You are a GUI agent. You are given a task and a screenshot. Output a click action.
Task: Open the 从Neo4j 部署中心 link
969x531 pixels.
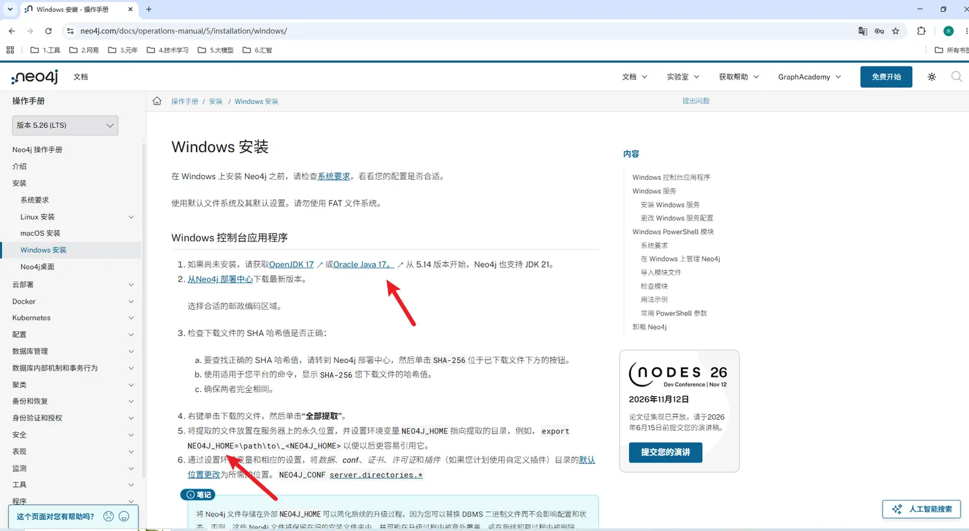(220, 279)
